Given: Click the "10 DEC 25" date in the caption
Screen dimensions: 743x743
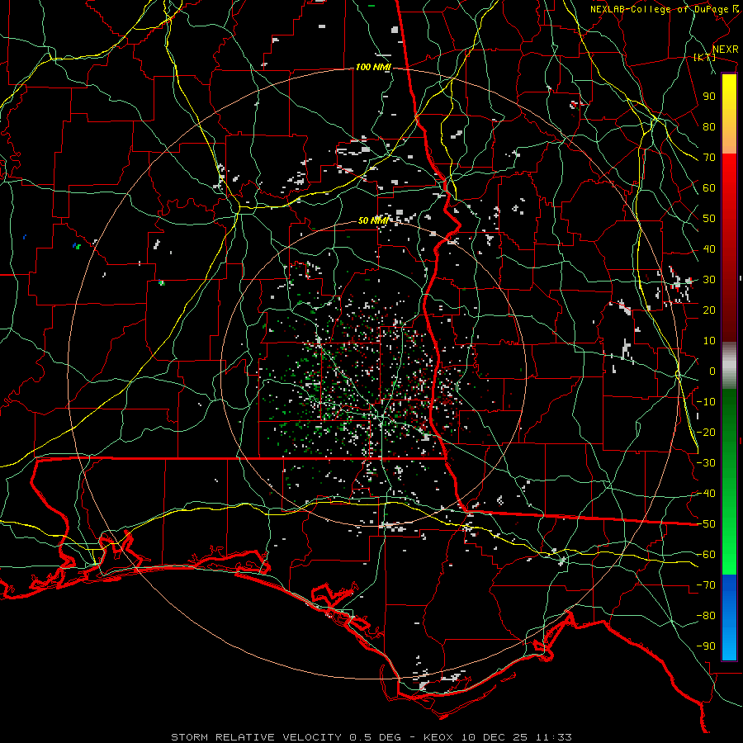Looking at the screenshot, I should pyautogui.click(x=495, y=737).
